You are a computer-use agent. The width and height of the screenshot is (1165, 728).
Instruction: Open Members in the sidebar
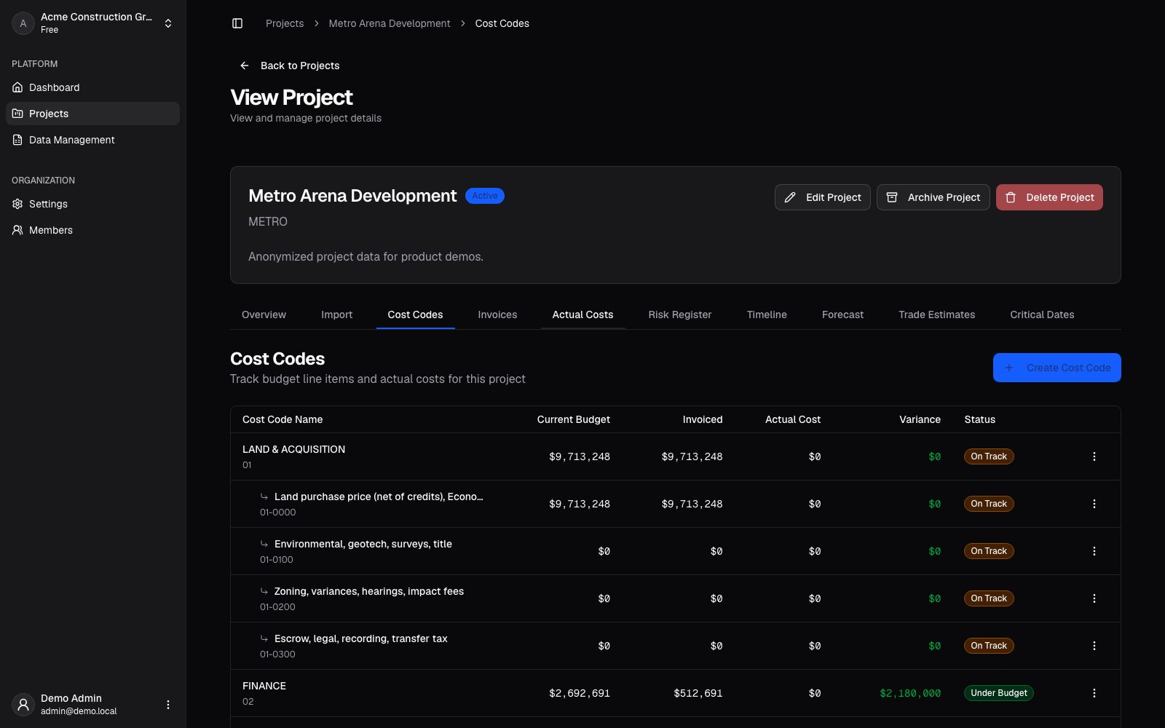coord(93,230)
